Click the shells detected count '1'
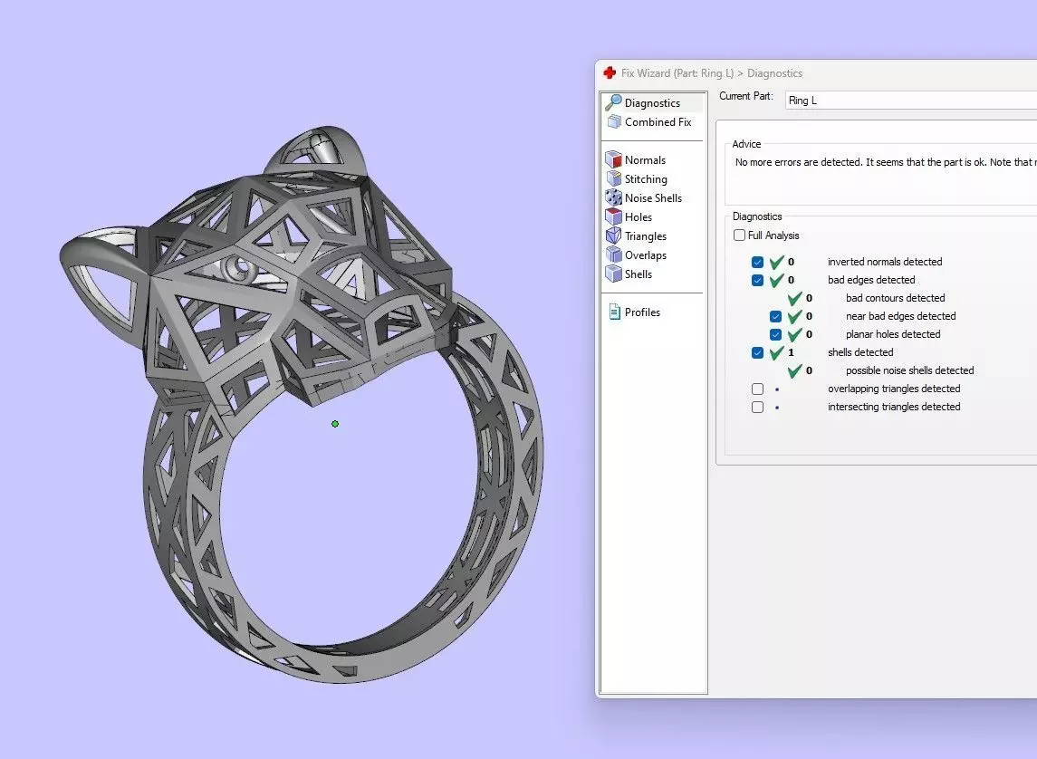1037x759 pixels. click(791, 352)
